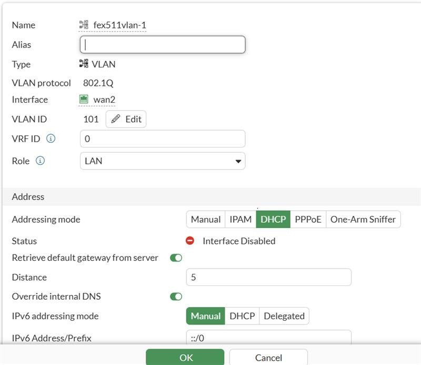Screen dimensions: 421x365
Task: Click the wan2 interface port icon
Action: pyautogui.click(x=84, y=99)
